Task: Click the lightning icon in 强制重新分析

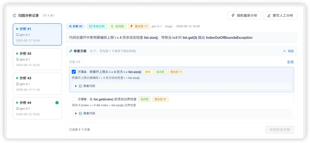Action: pos(233,15)
